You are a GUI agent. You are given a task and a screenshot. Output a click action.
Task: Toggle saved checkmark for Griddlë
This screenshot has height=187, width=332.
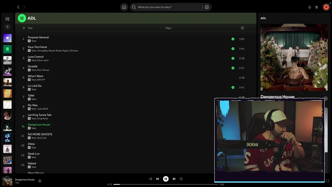[x=233, y=68]
